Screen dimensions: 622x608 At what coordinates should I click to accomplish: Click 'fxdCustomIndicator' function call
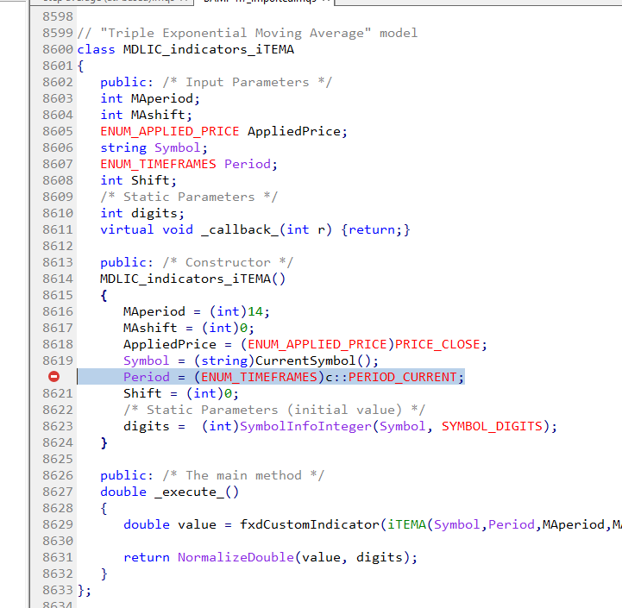point(310,524)
